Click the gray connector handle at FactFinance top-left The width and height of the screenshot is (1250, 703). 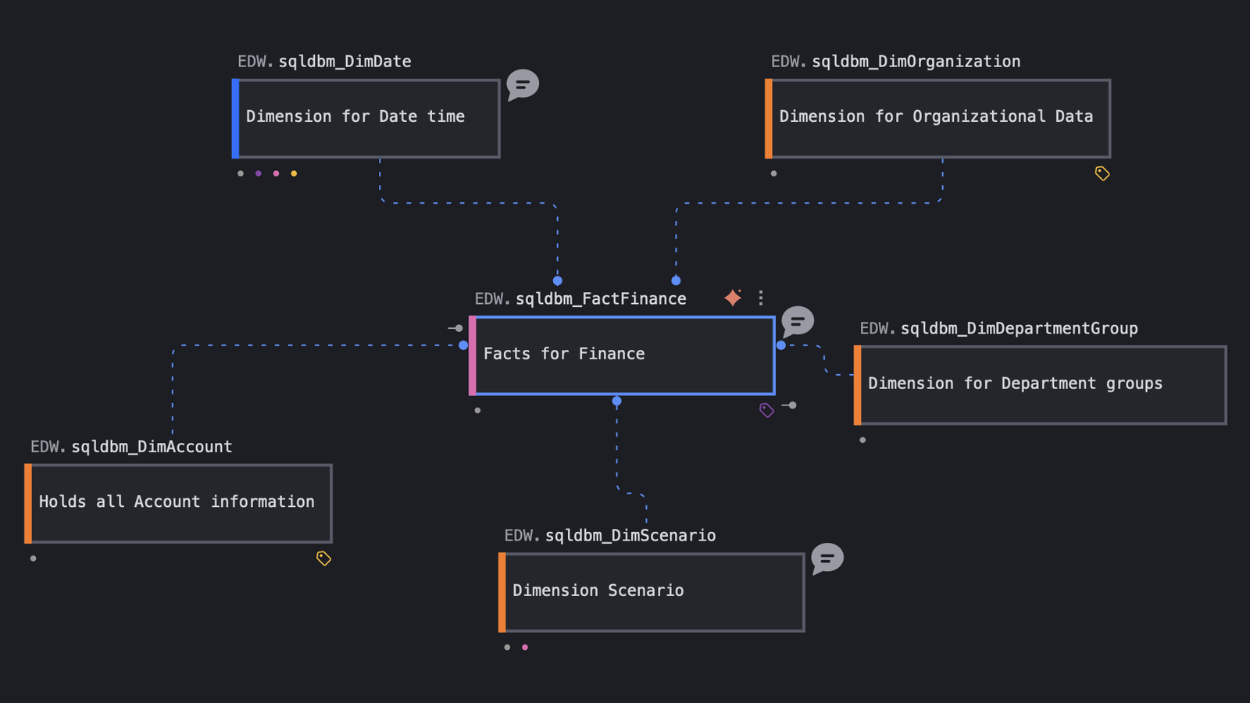[x=455, y=328]
